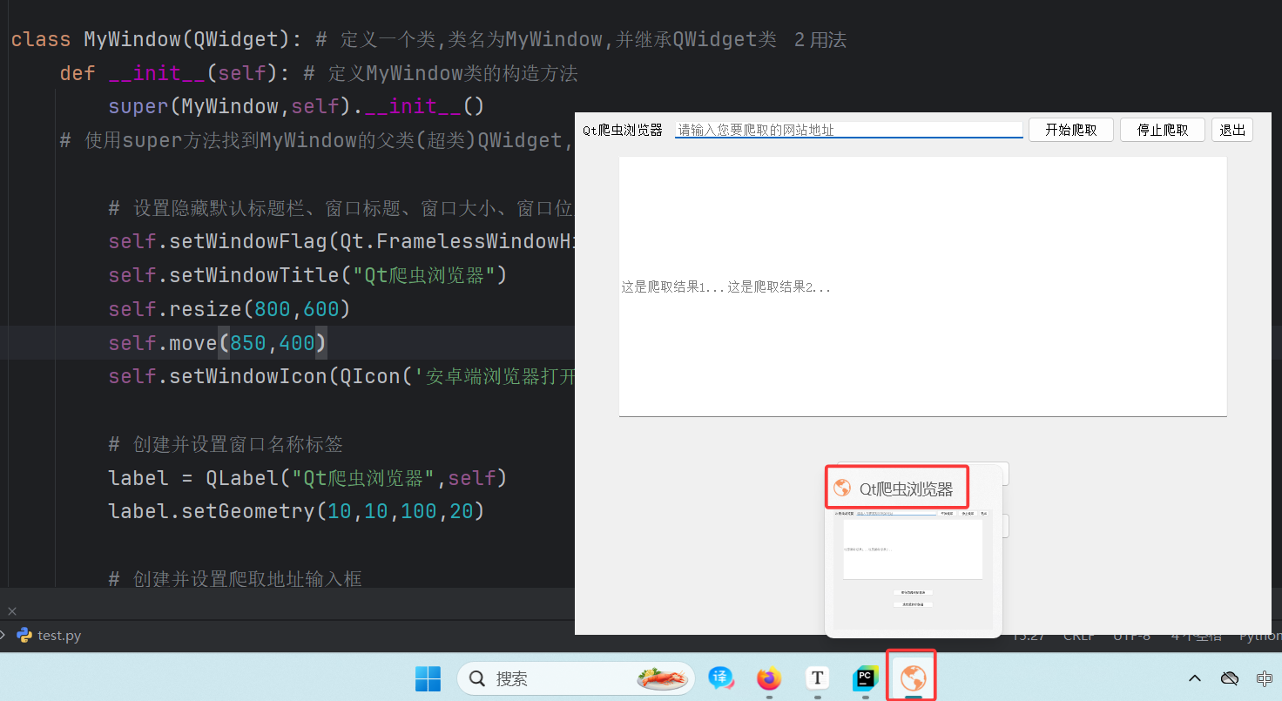
Task: Click the super(MyWindow,self).__init__() line
Action: (x=296, y=106)
